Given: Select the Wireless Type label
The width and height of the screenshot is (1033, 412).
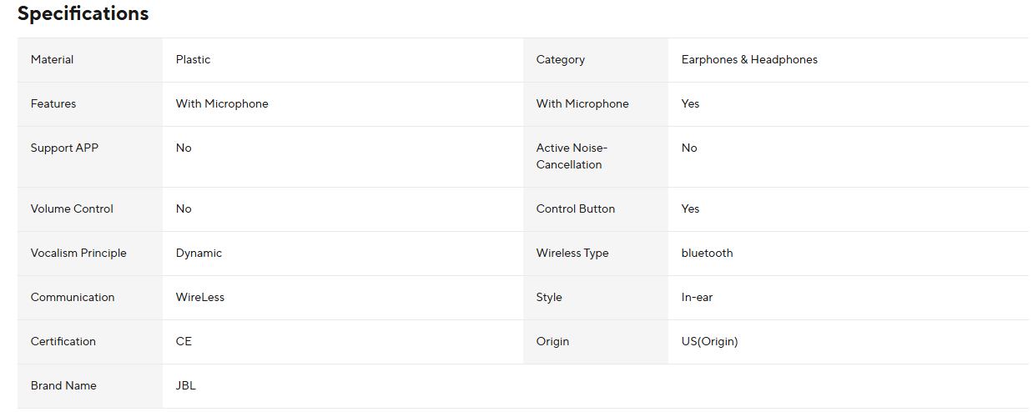Looking at the screenshot, I should 572,254.
